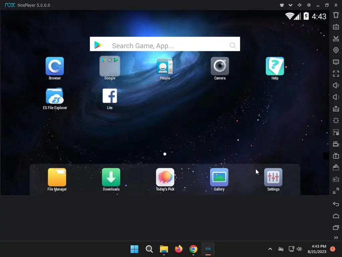Open virtual location sidebar icon

click(336, 50)
